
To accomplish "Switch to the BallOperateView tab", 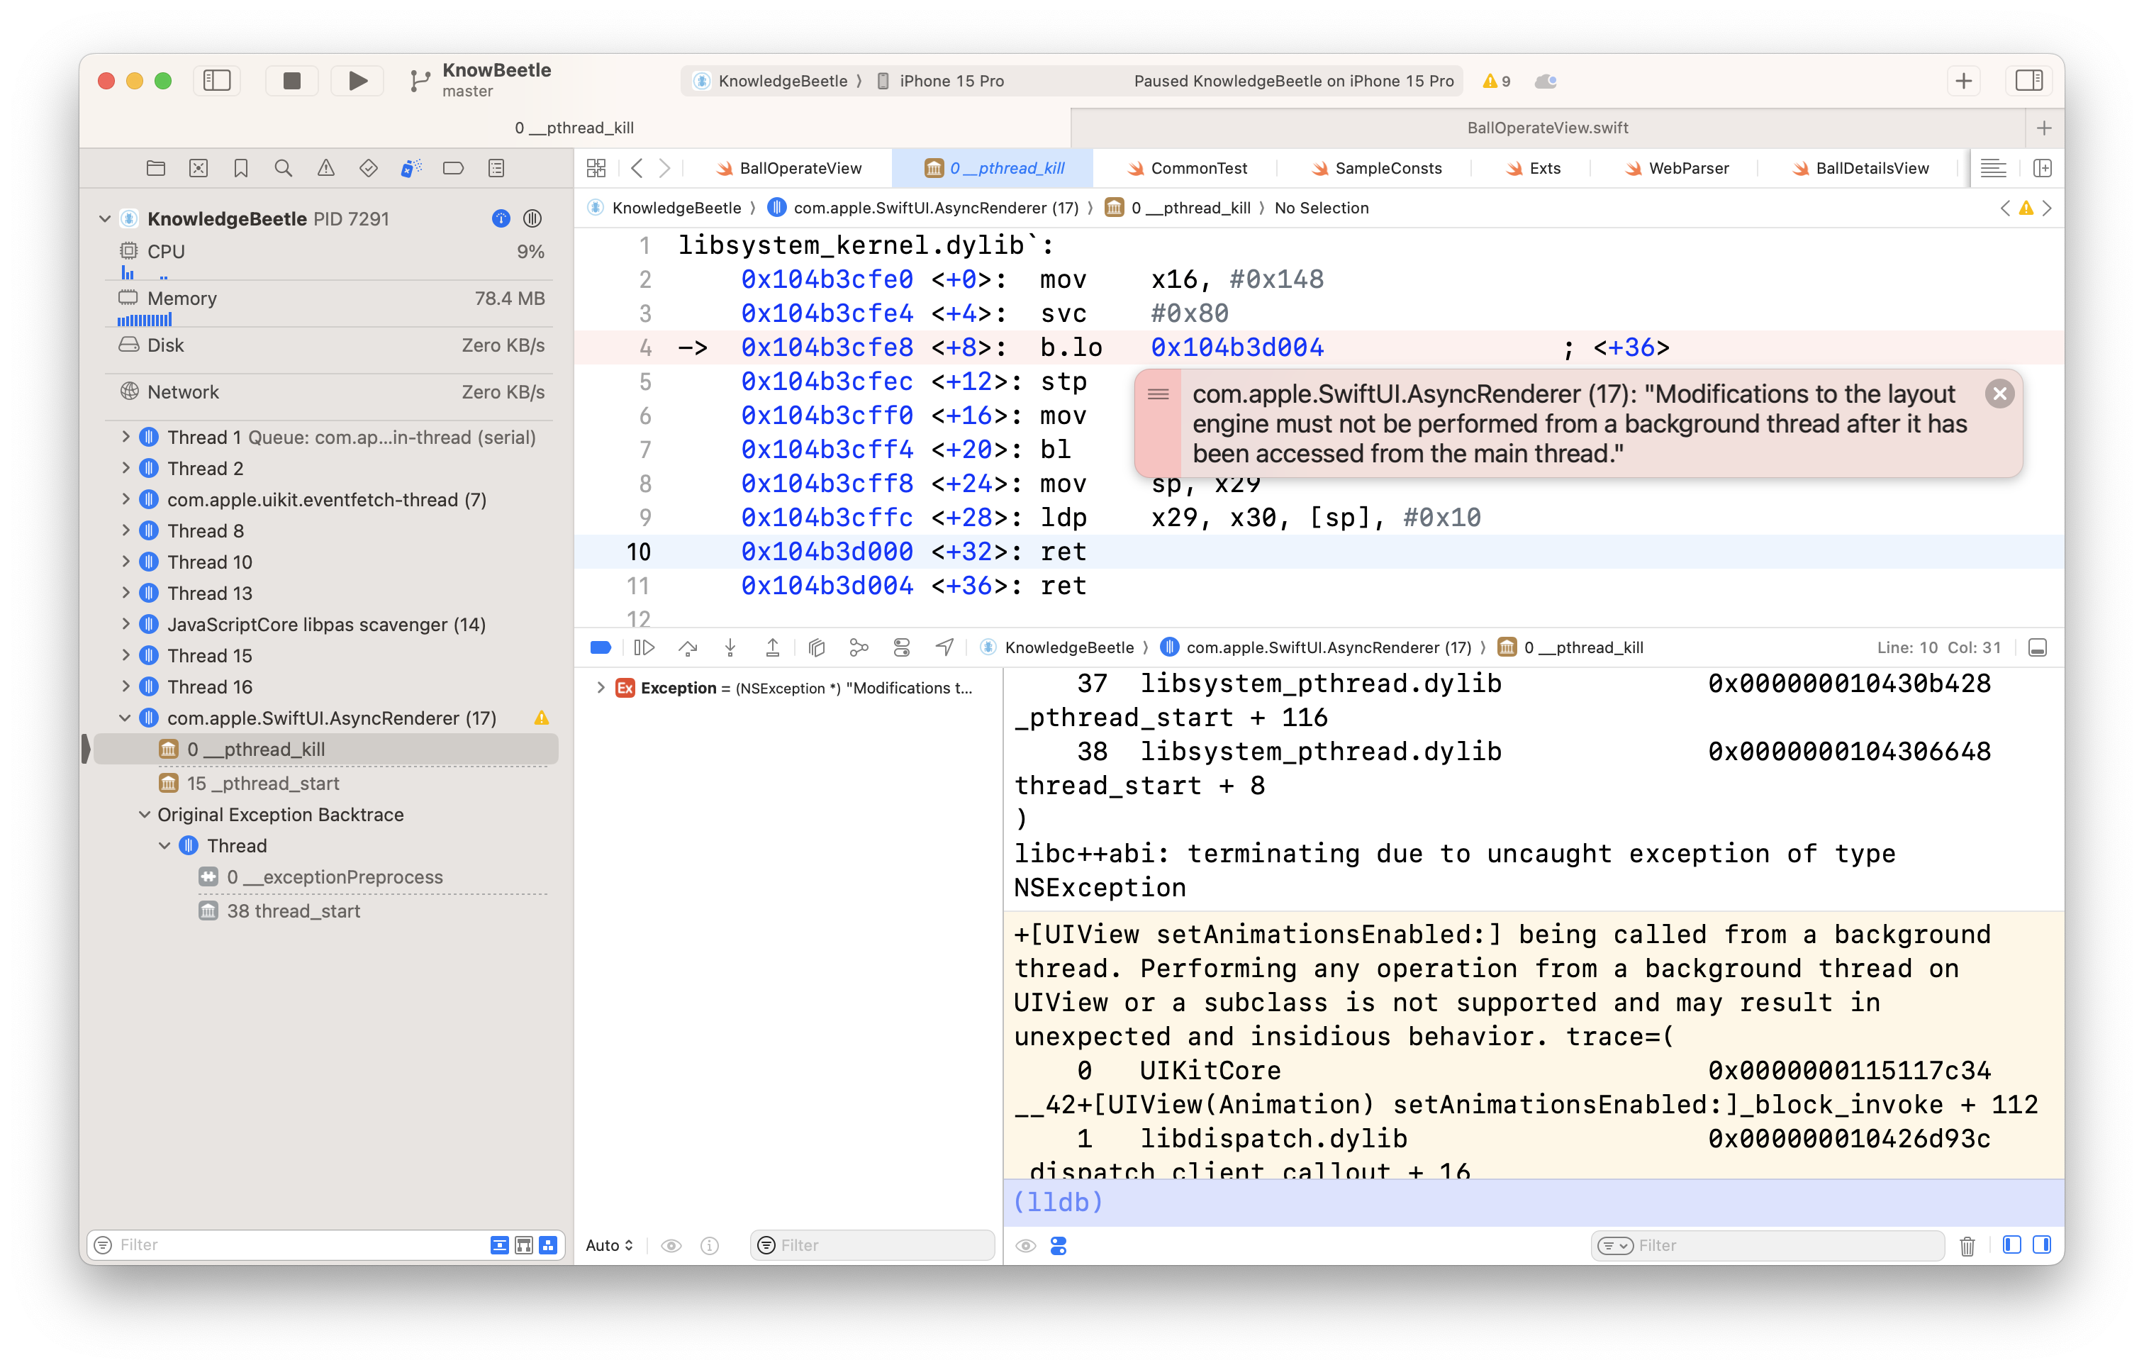I will coord(789,168).
